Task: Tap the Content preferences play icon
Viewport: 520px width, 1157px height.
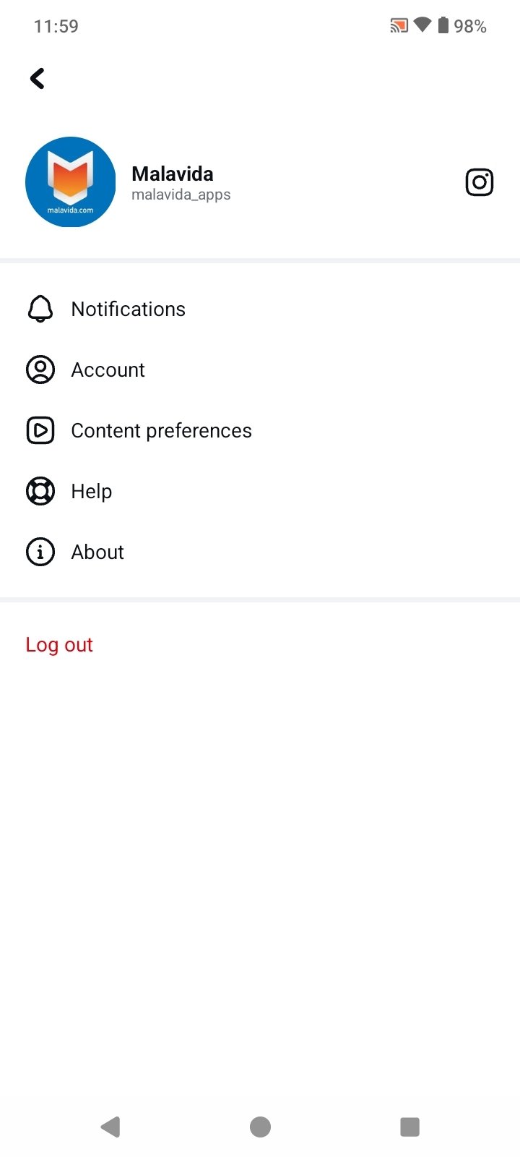Action: point(40,430)
